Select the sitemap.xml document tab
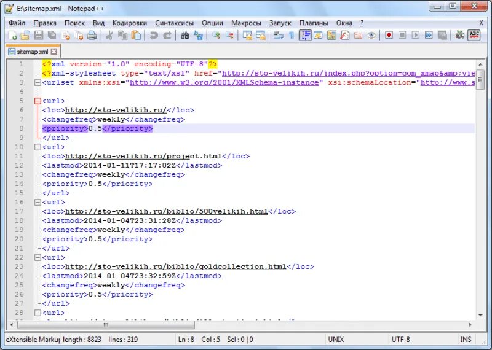The image size is (492, 350). (33, 52)
